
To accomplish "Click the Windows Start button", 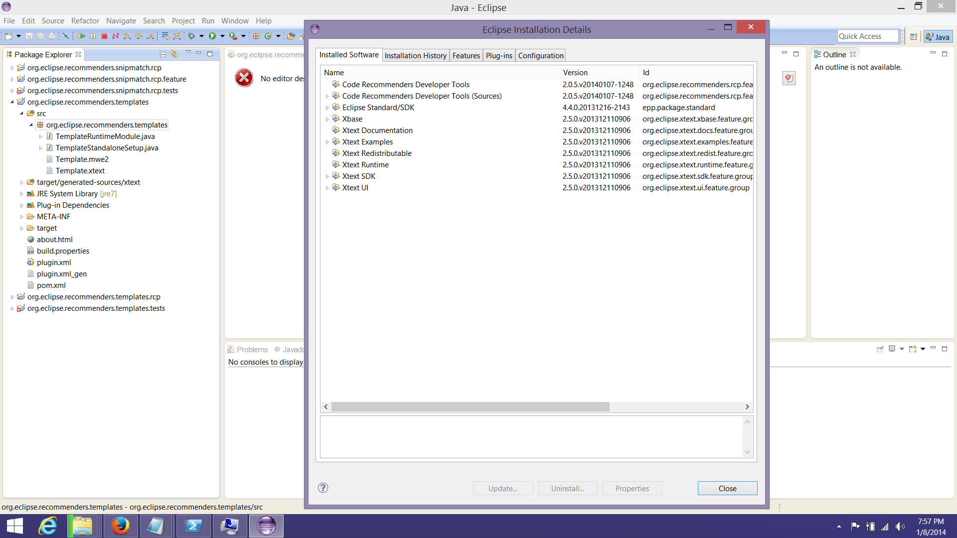I will point(15,526).
